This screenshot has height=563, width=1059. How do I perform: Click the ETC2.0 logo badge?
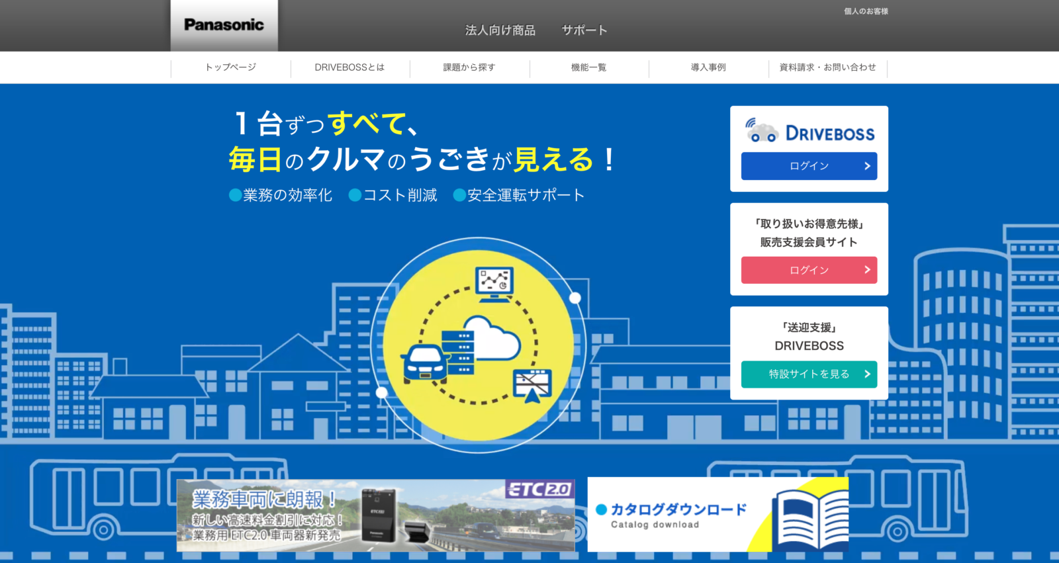[539, 490]
